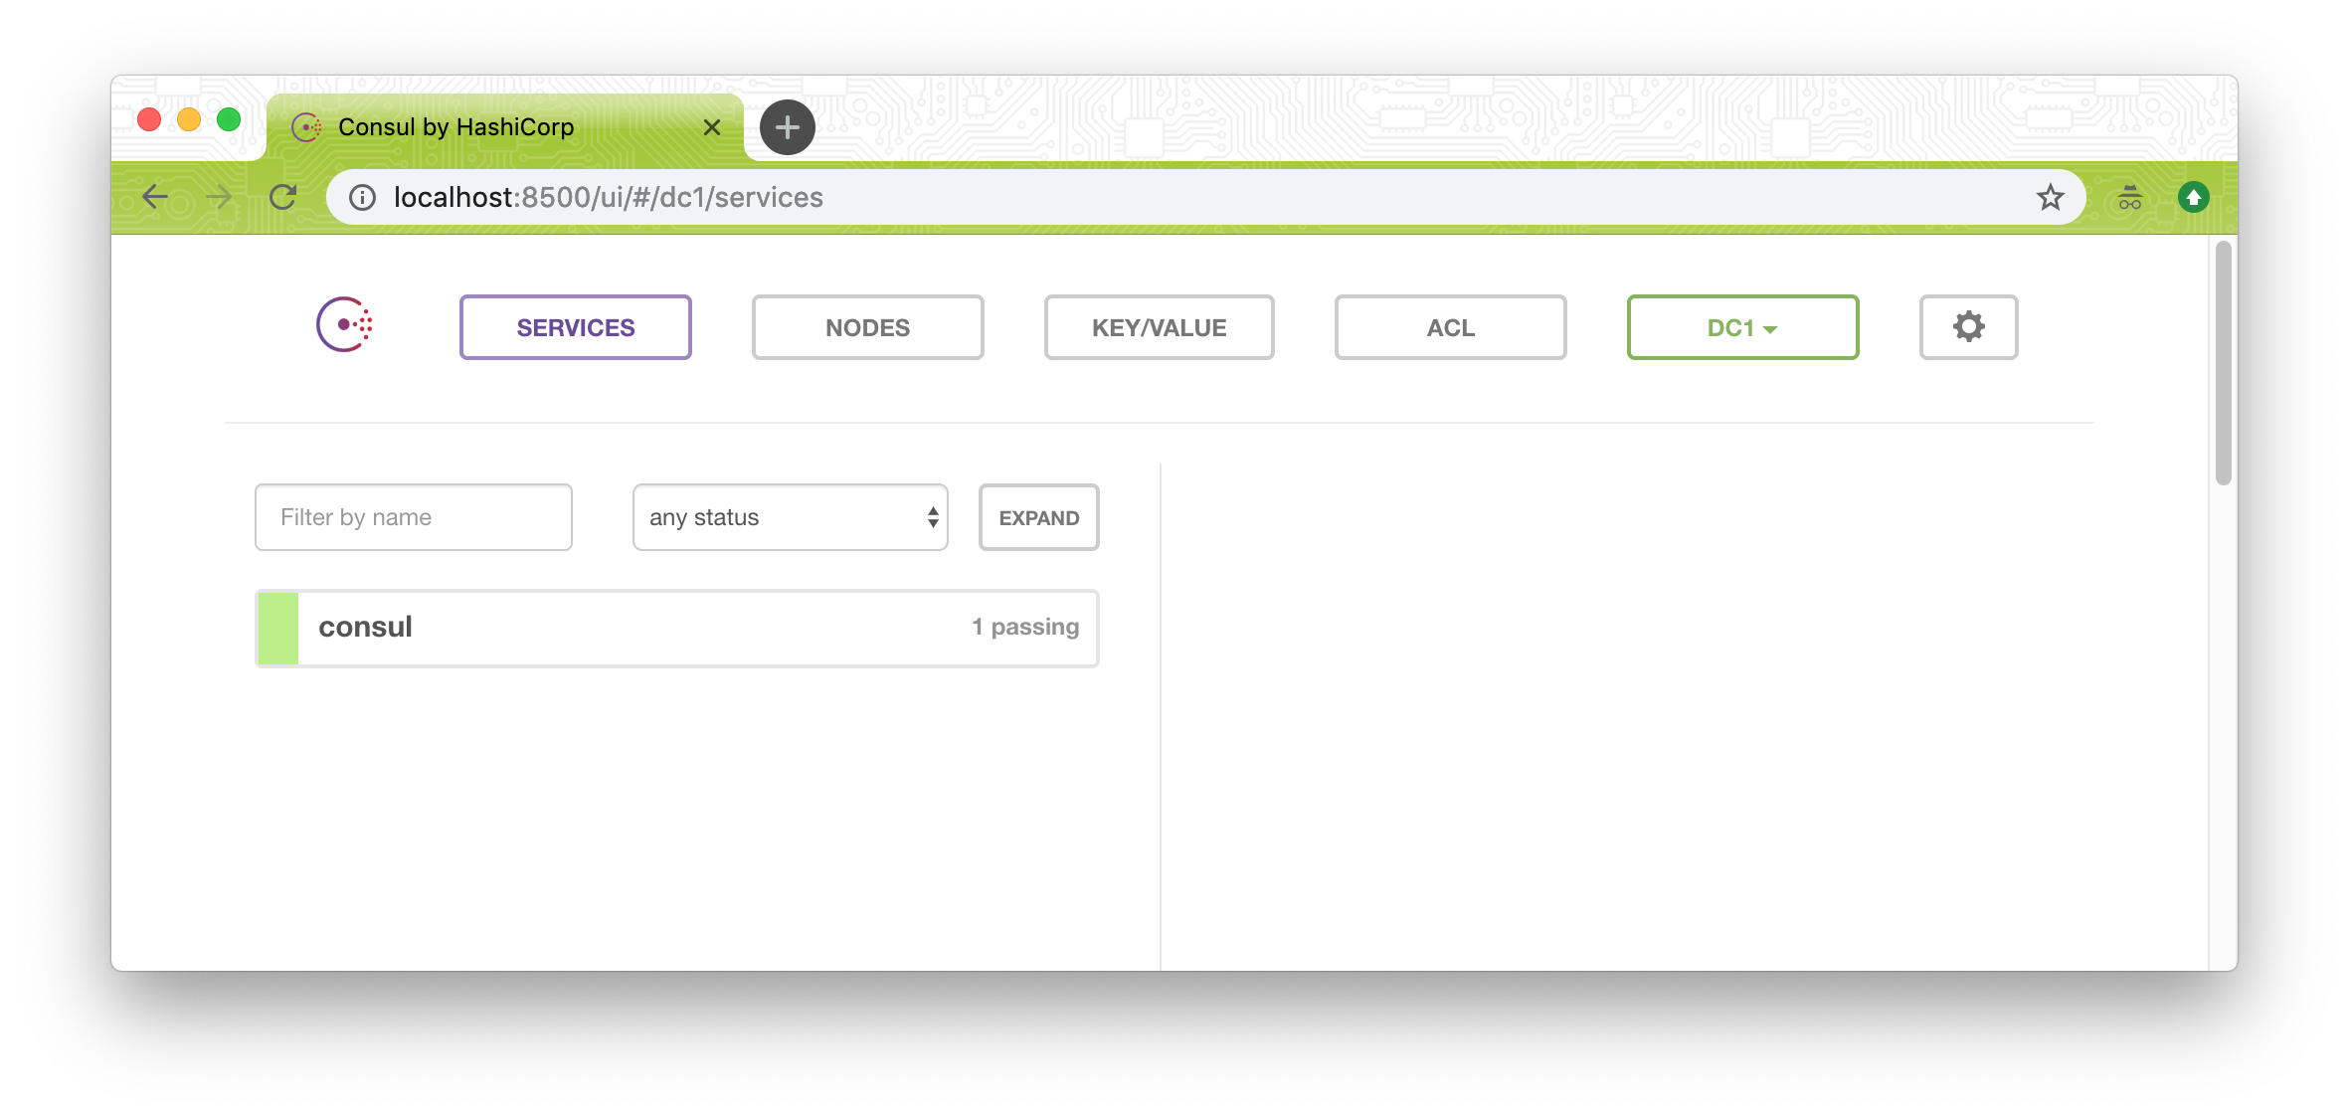Click the site info icon in address bar

pos(362,197)
